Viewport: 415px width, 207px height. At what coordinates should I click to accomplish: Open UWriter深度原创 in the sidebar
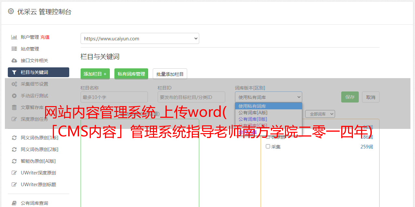point(38,173)
